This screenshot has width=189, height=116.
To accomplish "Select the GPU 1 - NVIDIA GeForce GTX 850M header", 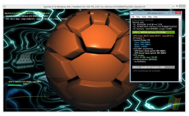I will (x=153, y=32).
